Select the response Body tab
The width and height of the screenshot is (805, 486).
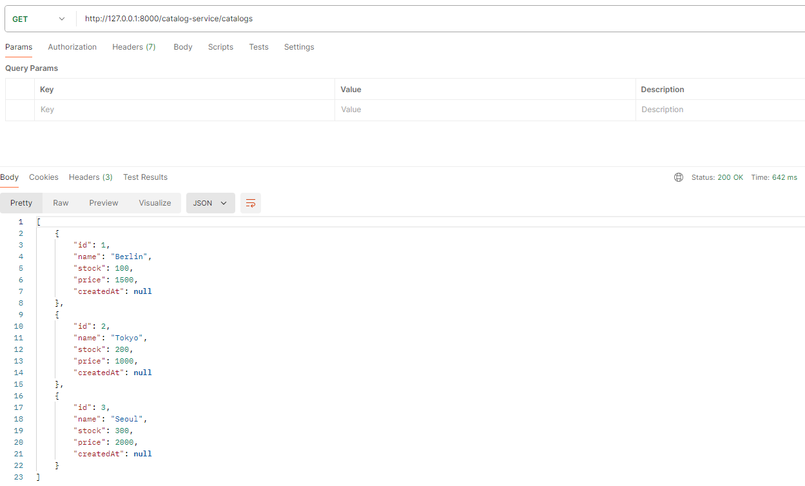pos(10,177)
